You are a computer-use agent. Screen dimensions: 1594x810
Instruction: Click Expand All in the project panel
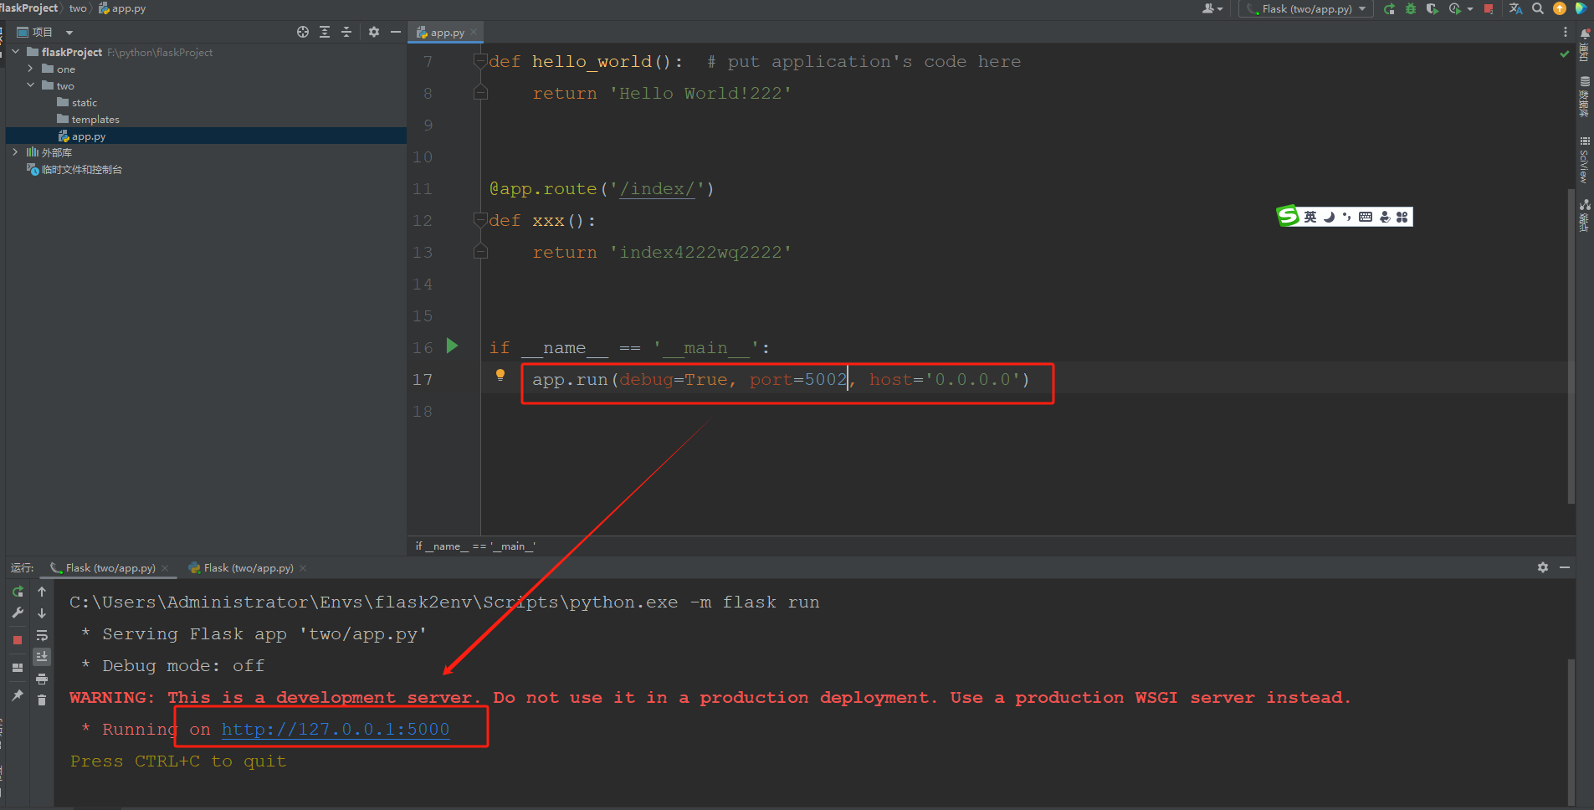click(x=325, y=32)
